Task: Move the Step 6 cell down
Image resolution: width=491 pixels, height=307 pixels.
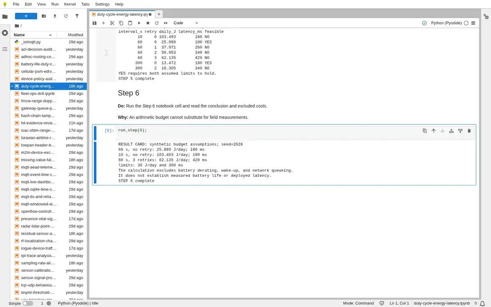Action: (442, 131)
